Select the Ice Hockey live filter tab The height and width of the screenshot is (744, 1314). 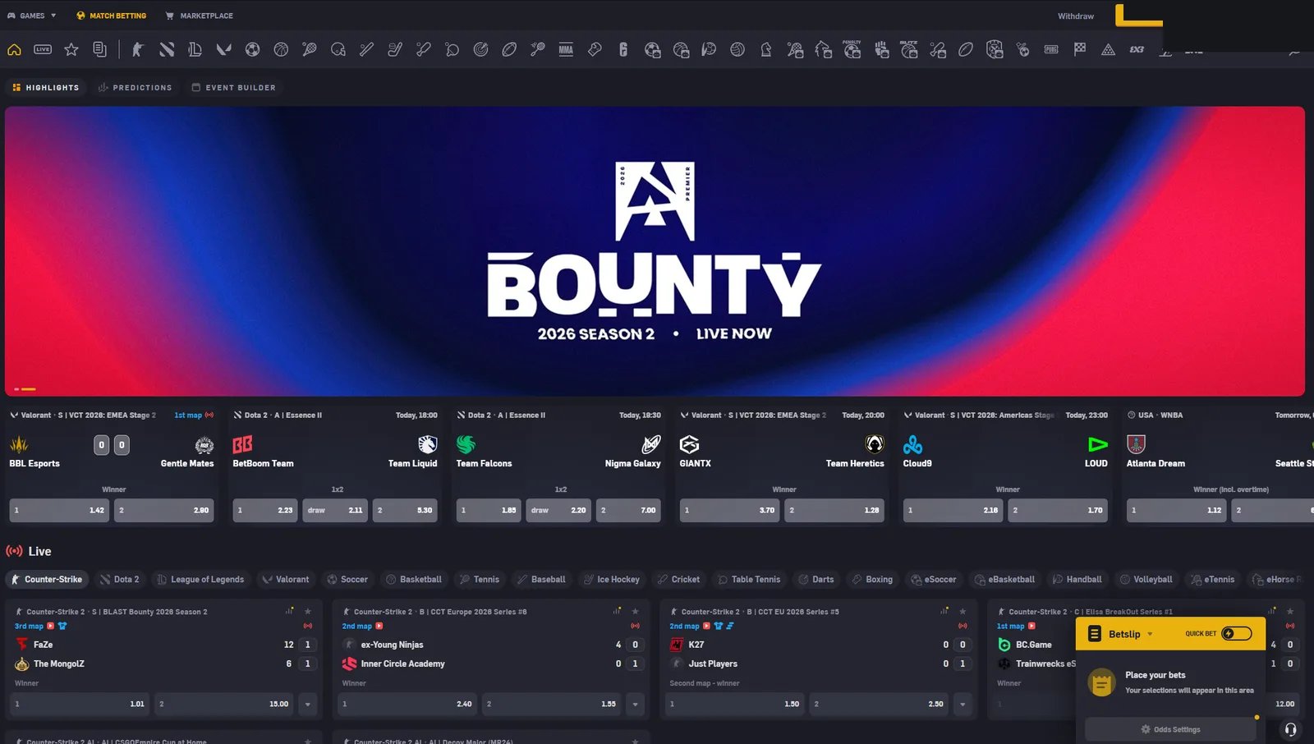tap(612, 579)
